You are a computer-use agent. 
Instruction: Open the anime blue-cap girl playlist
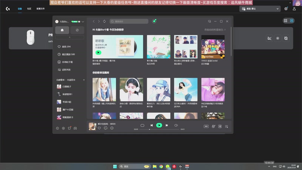click(159, 90)
